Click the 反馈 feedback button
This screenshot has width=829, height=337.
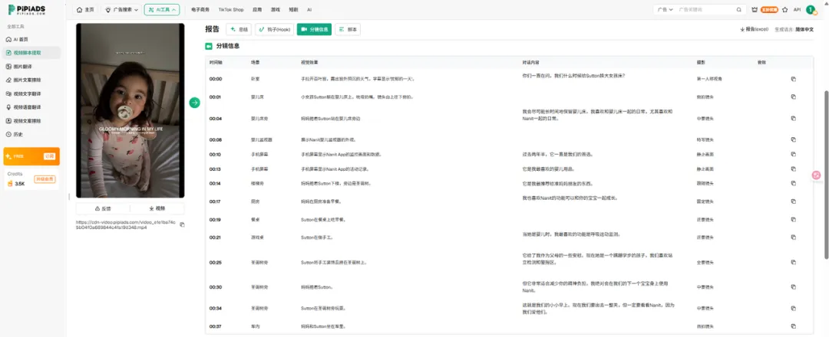click(103, 208)
